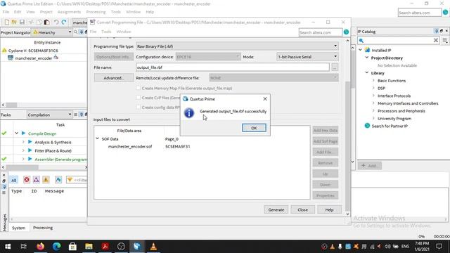
Task: Open Programming file type dropdown
Action: 237,46
